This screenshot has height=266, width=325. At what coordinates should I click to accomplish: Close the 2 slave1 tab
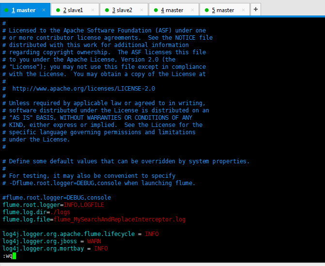tap(93, 10)
